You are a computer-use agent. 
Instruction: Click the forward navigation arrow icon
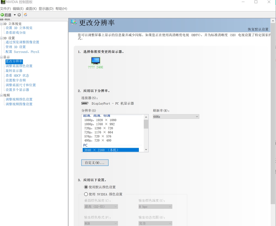[x=19, y=15]
